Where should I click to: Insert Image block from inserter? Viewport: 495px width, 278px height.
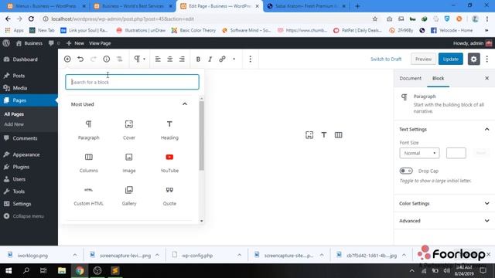(x=129, y=163)
